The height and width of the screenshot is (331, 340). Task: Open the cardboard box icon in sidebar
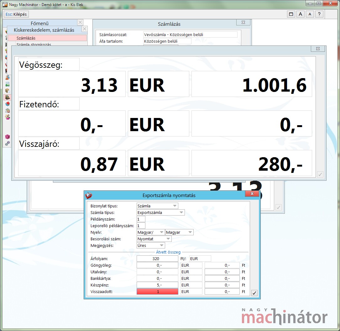(x=8, y=91)
